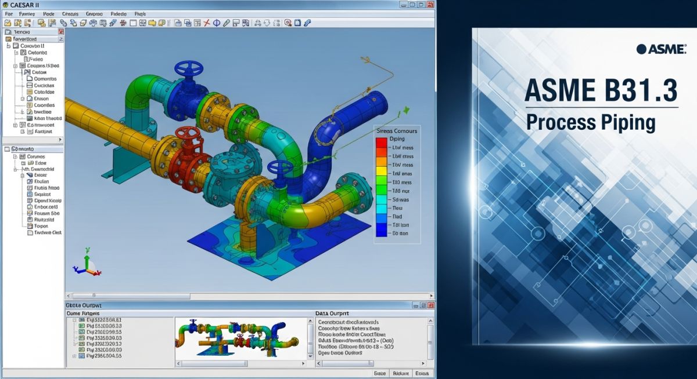Select the pencil edit icon in toolbar
The width and height of the screenshot is (697, 379).
[227, 23]
